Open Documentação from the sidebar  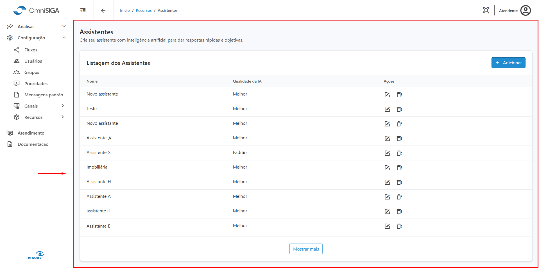[33, 144]
